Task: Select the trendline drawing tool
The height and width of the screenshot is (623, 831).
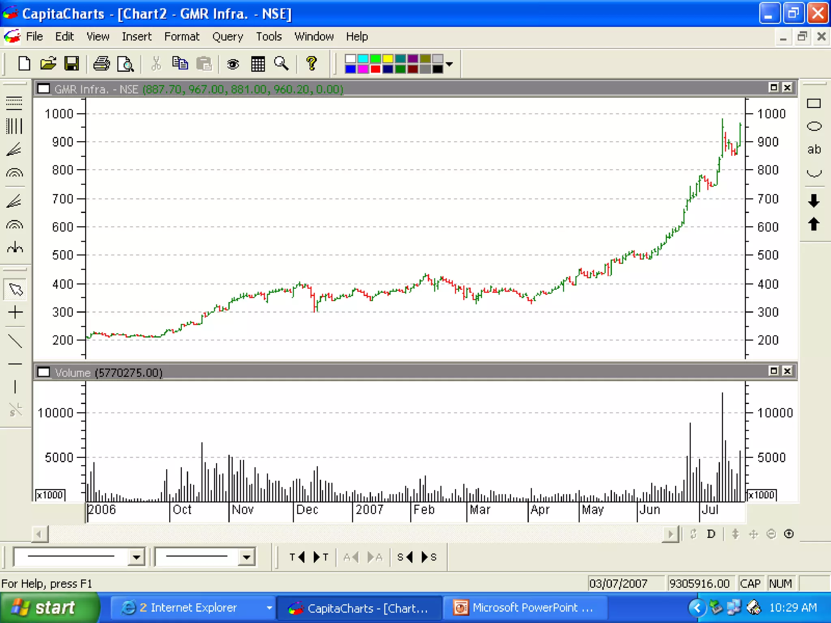Action: [x=15, y=342]
